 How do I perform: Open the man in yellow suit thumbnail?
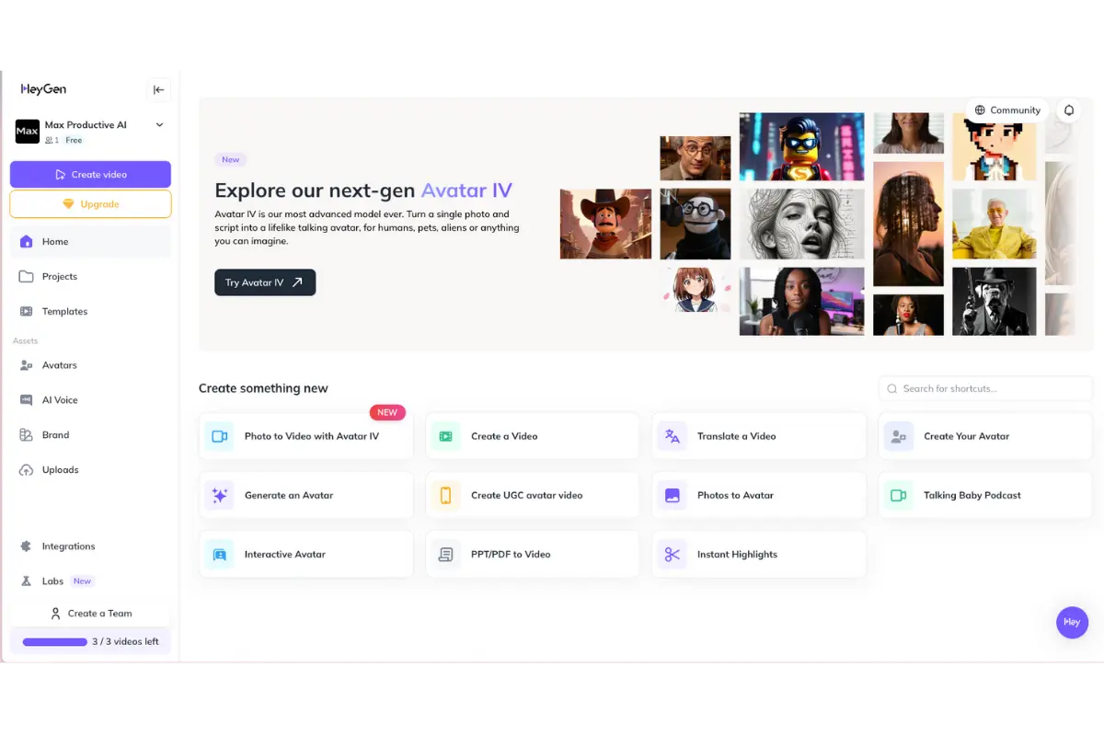click(995, 224)
